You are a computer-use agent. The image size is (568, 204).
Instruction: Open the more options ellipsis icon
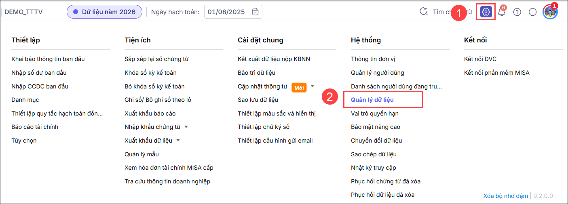click(533, 12)
